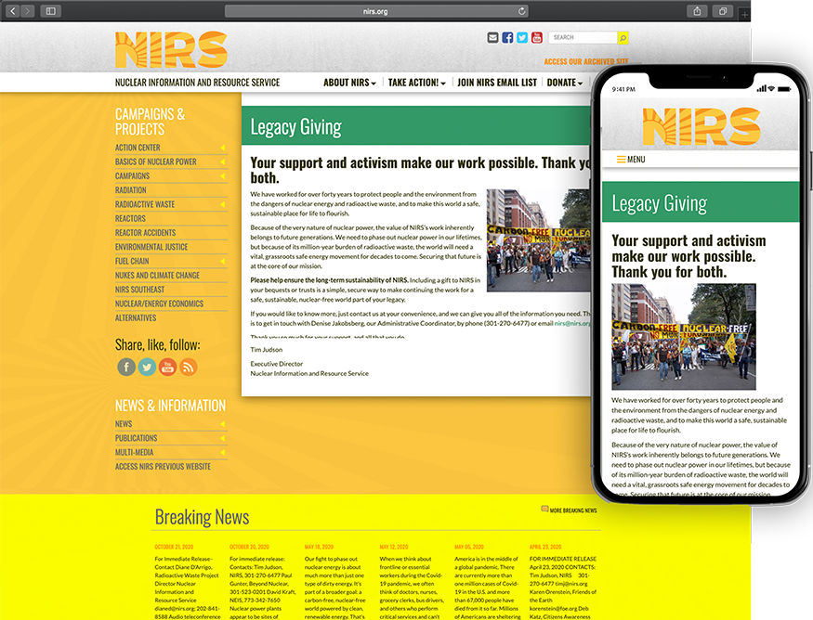Expand the BASICS OF NUCLEAR POWER arrow
This screenshot has height=620, width=813.
(222, 161)
